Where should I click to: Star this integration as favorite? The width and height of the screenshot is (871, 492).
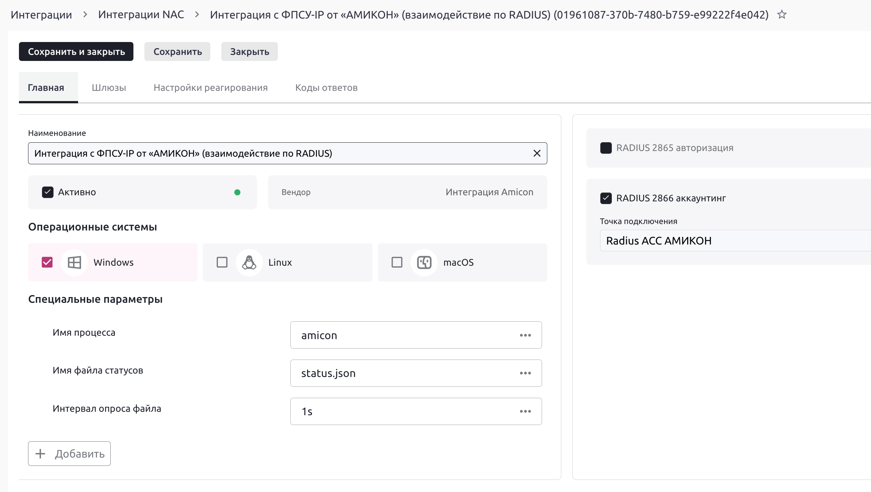(782, 15)
